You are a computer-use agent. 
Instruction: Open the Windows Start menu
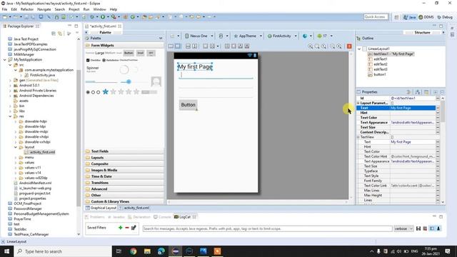6,251
